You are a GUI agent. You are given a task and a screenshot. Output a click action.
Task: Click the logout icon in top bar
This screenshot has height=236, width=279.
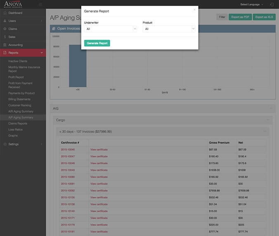pos(271,4)
